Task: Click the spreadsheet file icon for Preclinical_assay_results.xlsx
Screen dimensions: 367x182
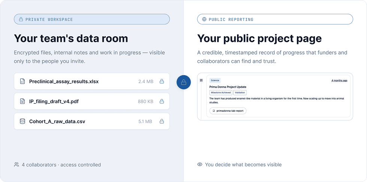Action: (22, 81)
